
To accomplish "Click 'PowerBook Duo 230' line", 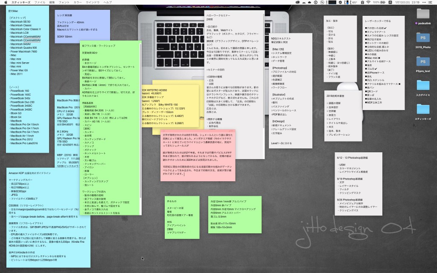I will [22, 102].
